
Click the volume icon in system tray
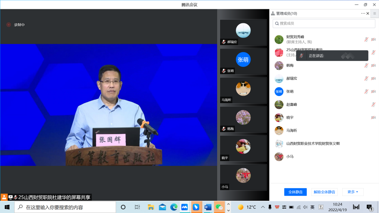pyautogui.click(x=305, y=207)
